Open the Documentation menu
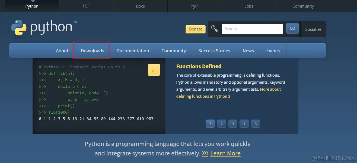The width and height of the screenshot is (357, 163). tap(133, 51)
